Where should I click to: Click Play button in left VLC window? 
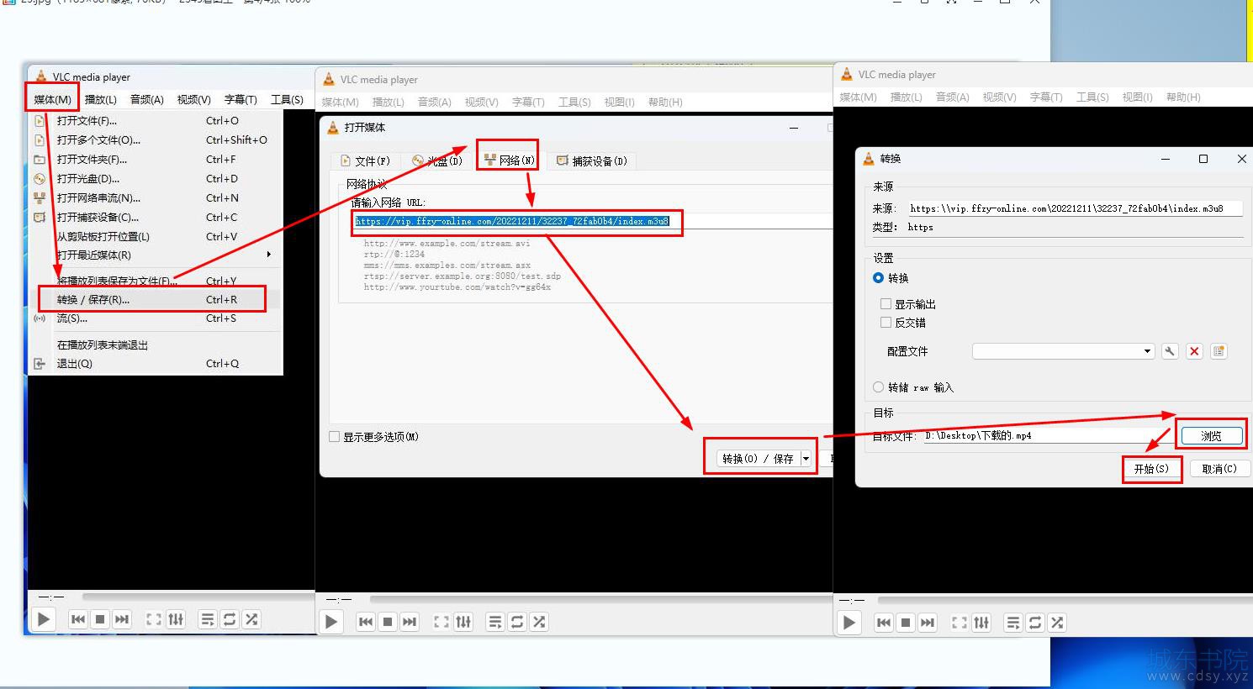(x=44, y=620)
